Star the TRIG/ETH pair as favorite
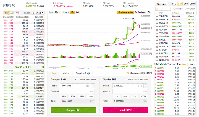Viewport: 199px width, 117px height. 157,16
